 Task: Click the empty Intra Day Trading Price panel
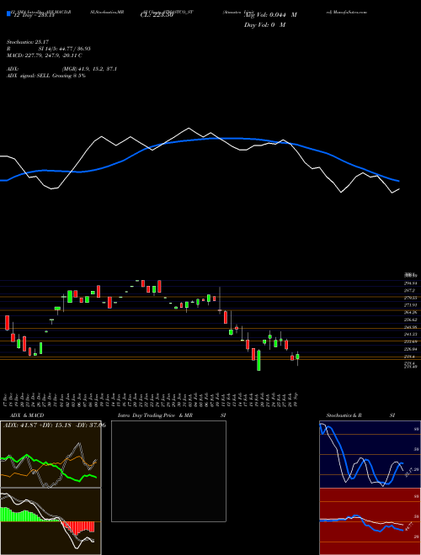168,471
